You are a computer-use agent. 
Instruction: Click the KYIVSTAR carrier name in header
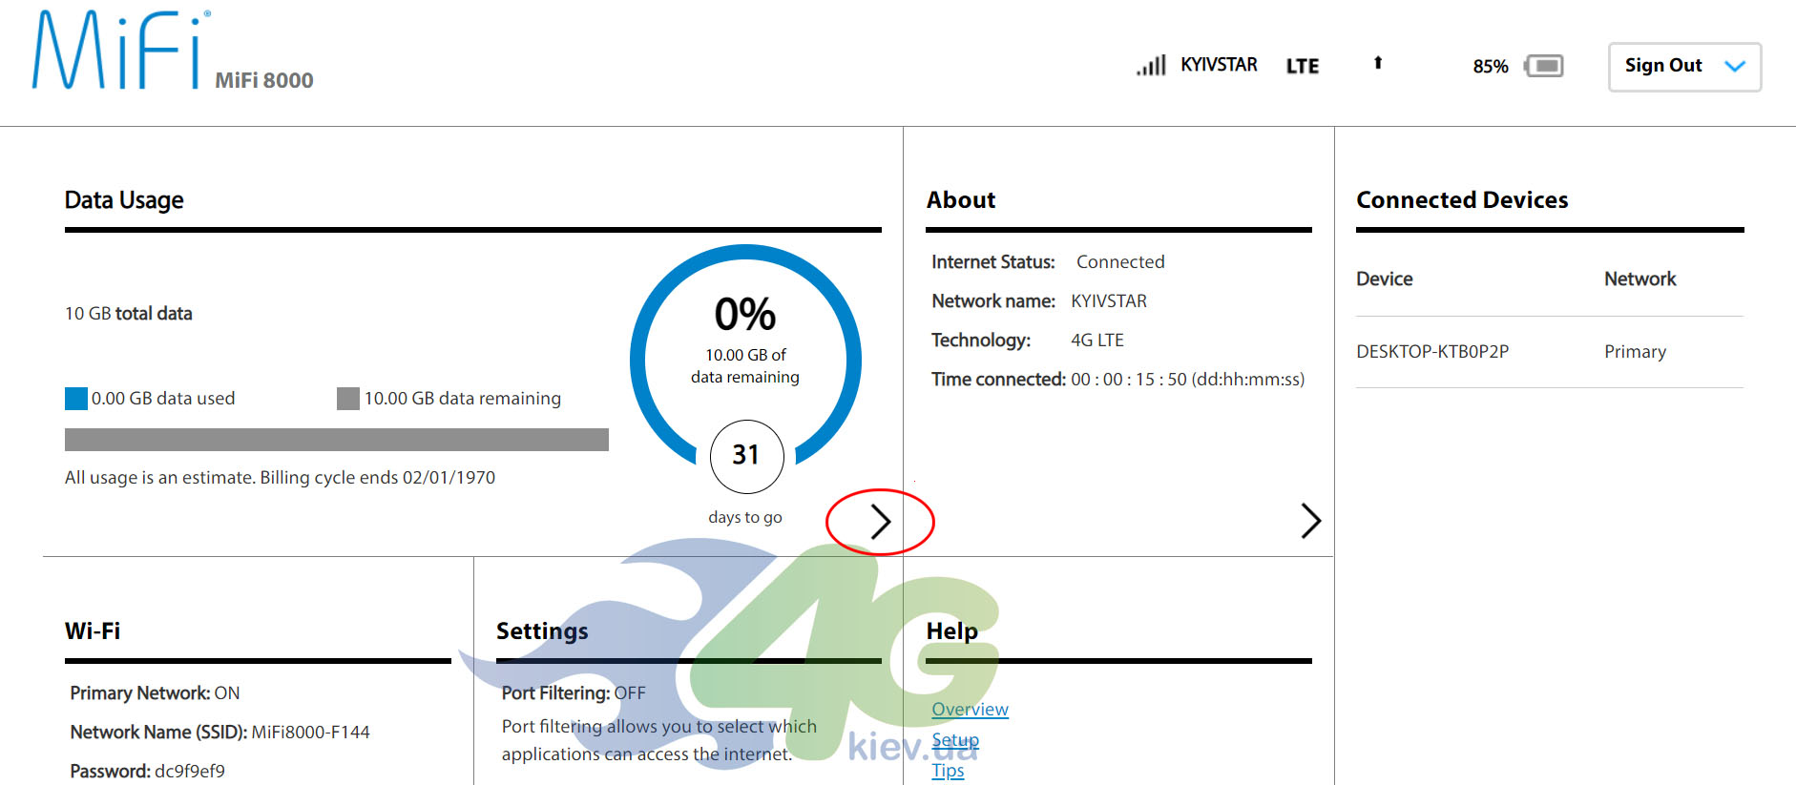(x=1219, y=65)
